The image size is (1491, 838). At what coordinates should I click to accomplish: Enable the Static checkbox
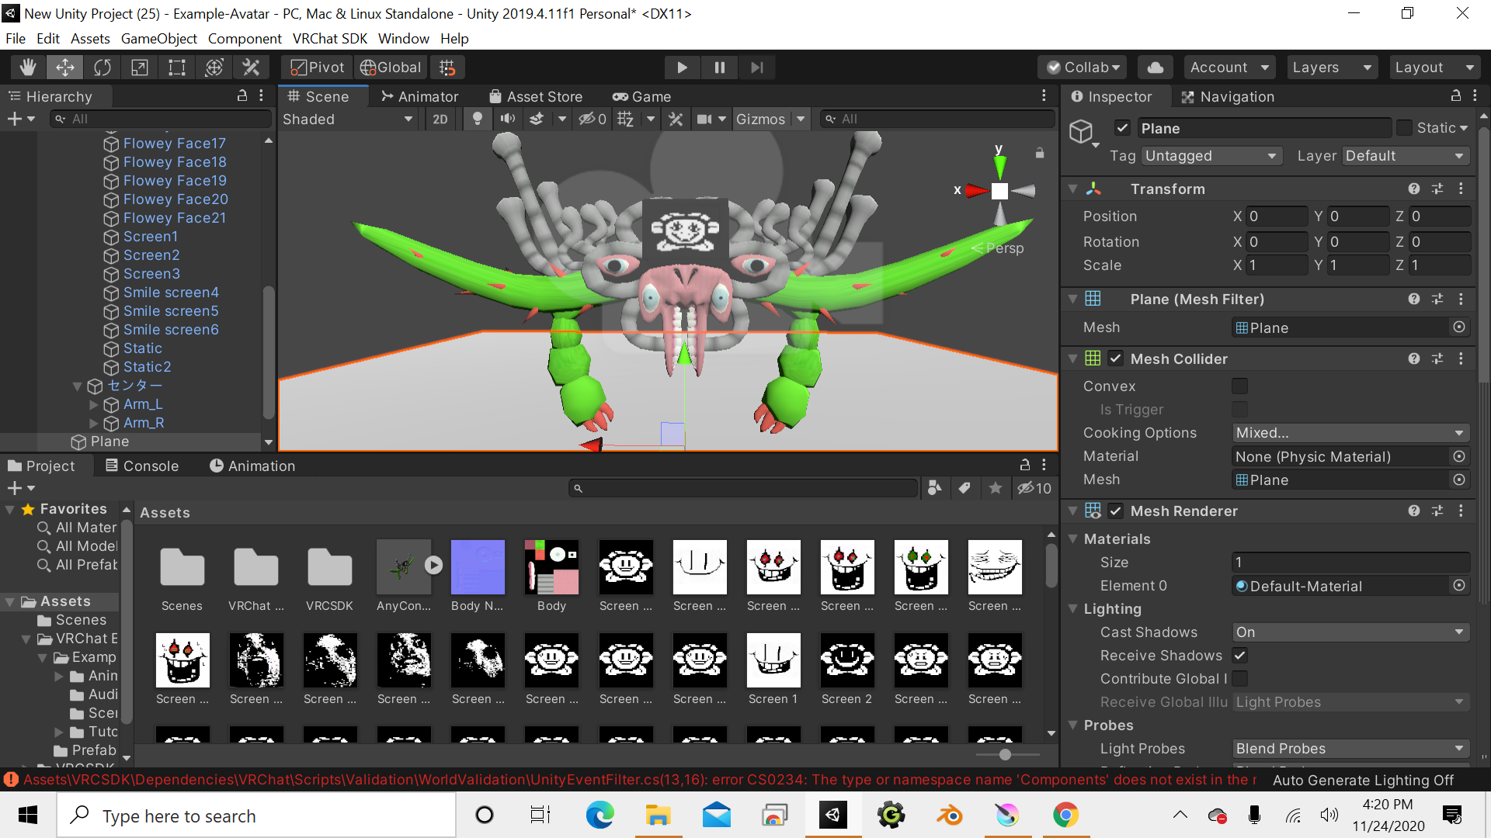[x=1404, y=128]
